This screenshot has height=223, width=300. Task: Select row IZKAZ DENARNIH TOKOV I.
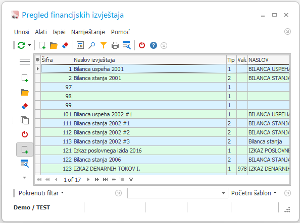pos(162,169)
